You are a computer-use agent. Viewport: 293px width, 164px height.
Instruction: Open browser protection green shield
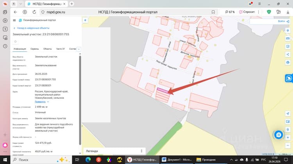pyautogui.click(x=269, y=12)
